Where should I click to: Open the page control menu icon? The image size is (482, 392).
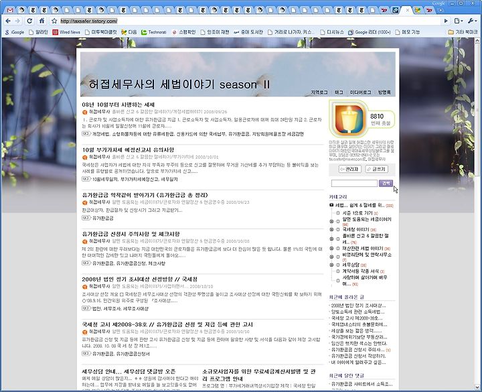click(459, 21)
